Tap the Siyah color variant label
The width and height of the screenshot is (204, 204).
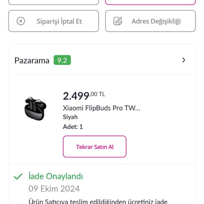tap(70, 117)
